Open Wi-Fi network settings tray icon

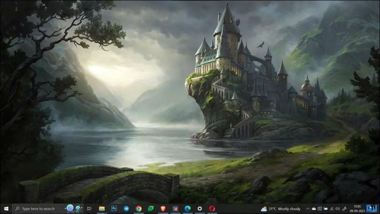[331, 209]
